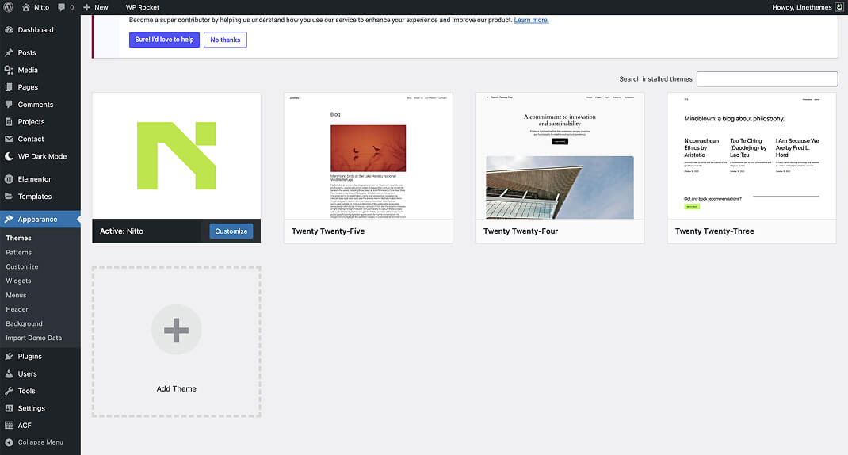The image size is (848, 455).
Task: Click the Dashboard gauge icon in sidebar
Action: (9, 30)
